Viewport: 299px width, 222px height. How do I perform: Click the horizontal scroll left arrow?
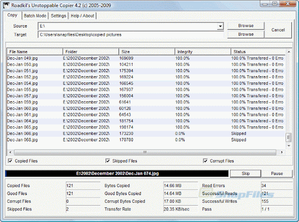11,152
